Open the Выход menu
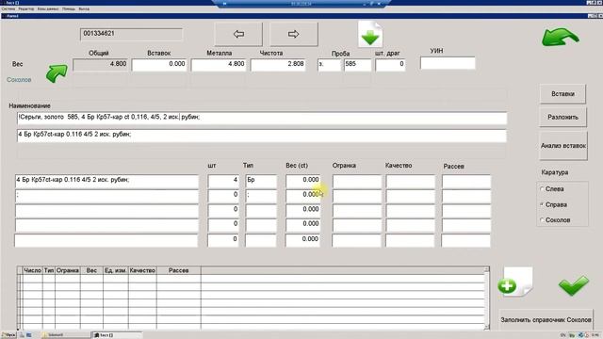 [x=84, y=8]
